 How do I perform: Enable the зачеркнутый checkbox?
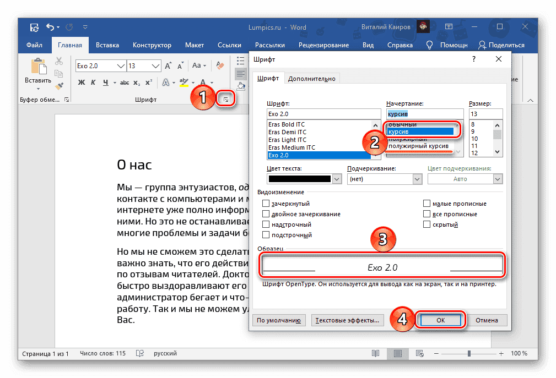(266, 203)
